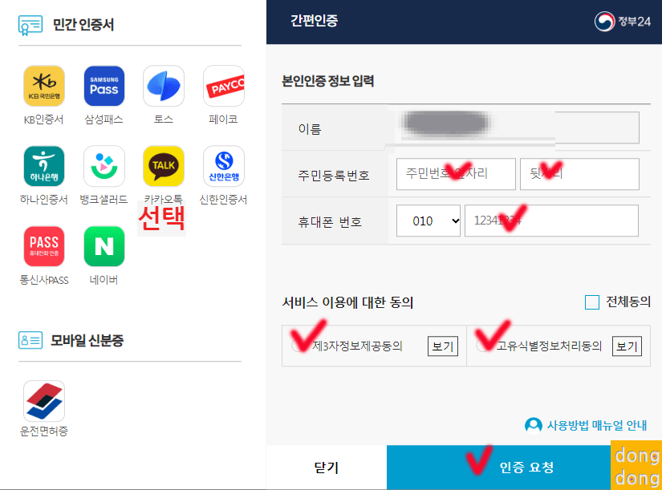The width and height of the screenshot is (662, 490).
Task: Choose the Samsung Pass icon
Action: coord(104,86)
